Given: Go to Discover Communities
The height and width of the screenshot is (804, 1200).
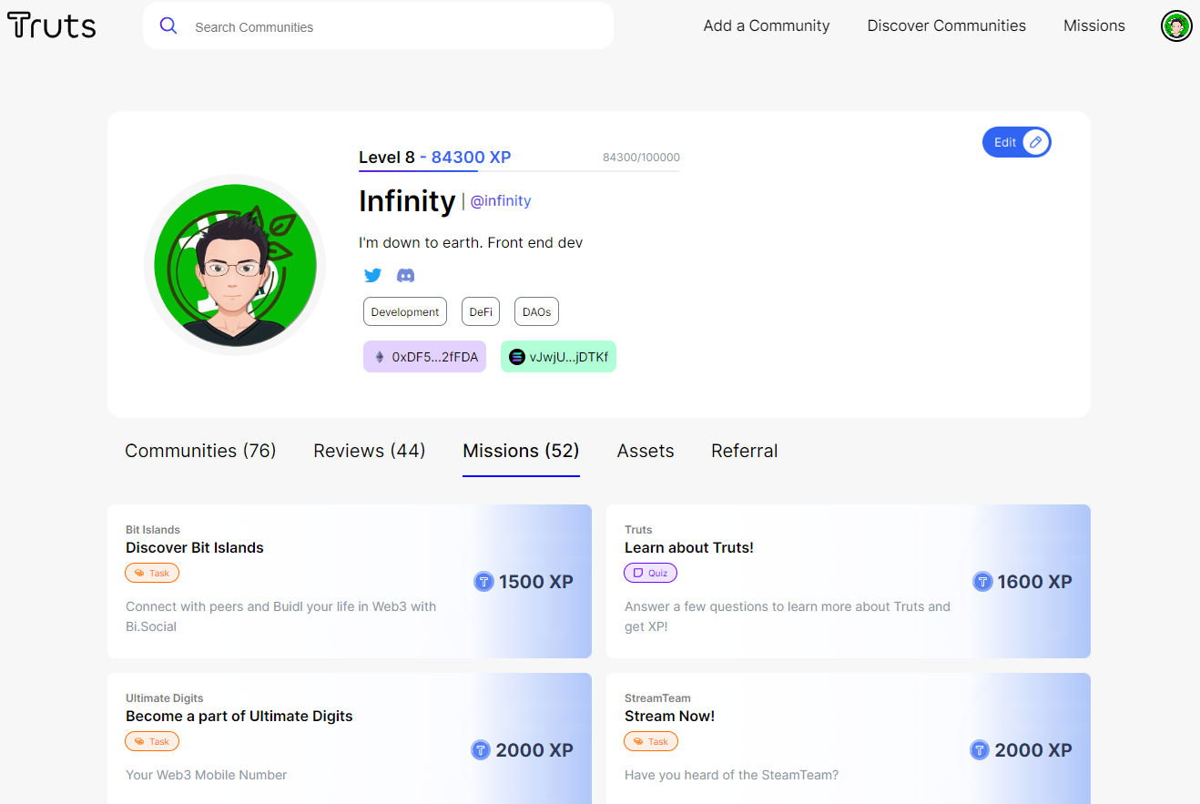Looking at the screenshot, I should pos(947,25).
